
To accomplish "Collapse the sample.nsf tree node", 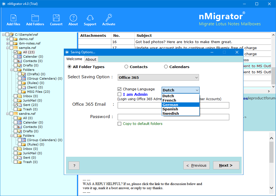I will pos(7,48).
